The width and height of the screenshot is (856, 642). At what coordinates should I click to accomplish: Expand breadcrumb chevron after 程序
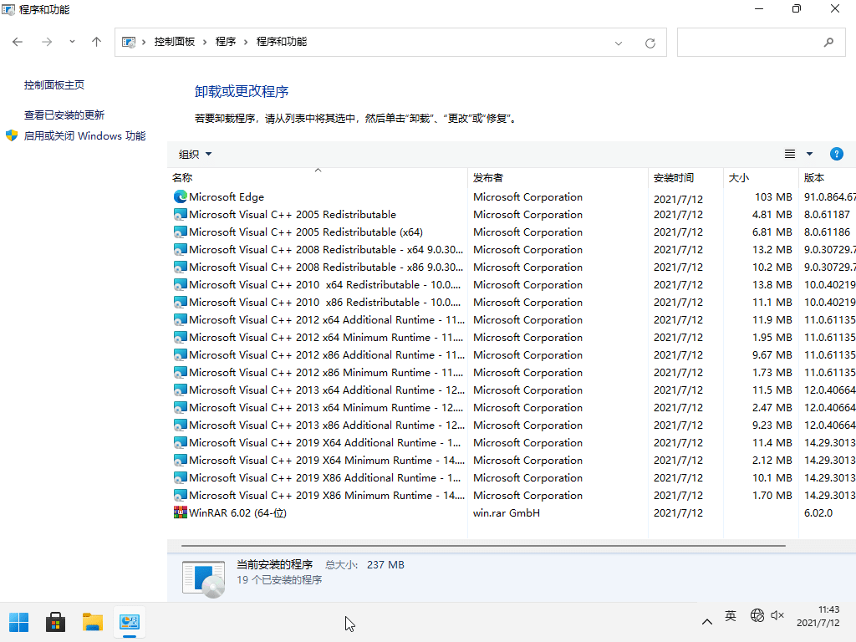pos(246,42)
